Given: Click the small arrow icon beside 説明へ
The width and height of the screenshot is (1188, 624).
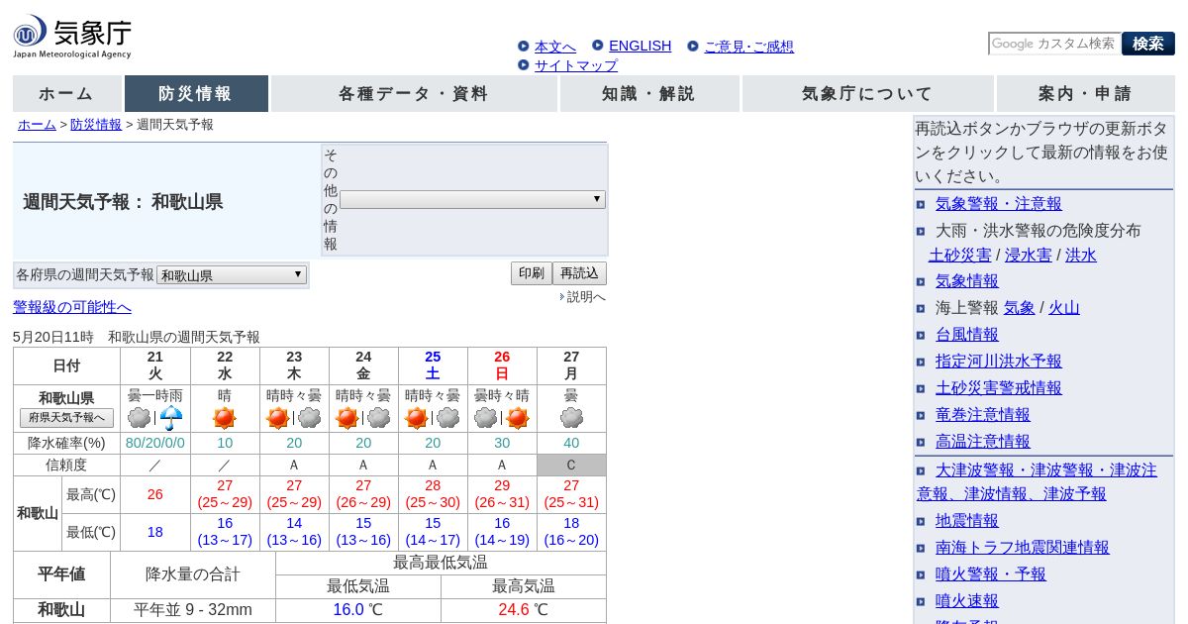Looking at the screenshot, I should tap(561, 297).
